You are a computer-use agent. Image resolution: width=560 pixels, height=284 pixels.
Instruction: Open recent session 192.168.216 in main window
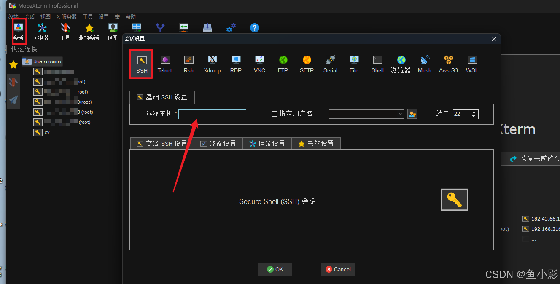click(541, 229)
